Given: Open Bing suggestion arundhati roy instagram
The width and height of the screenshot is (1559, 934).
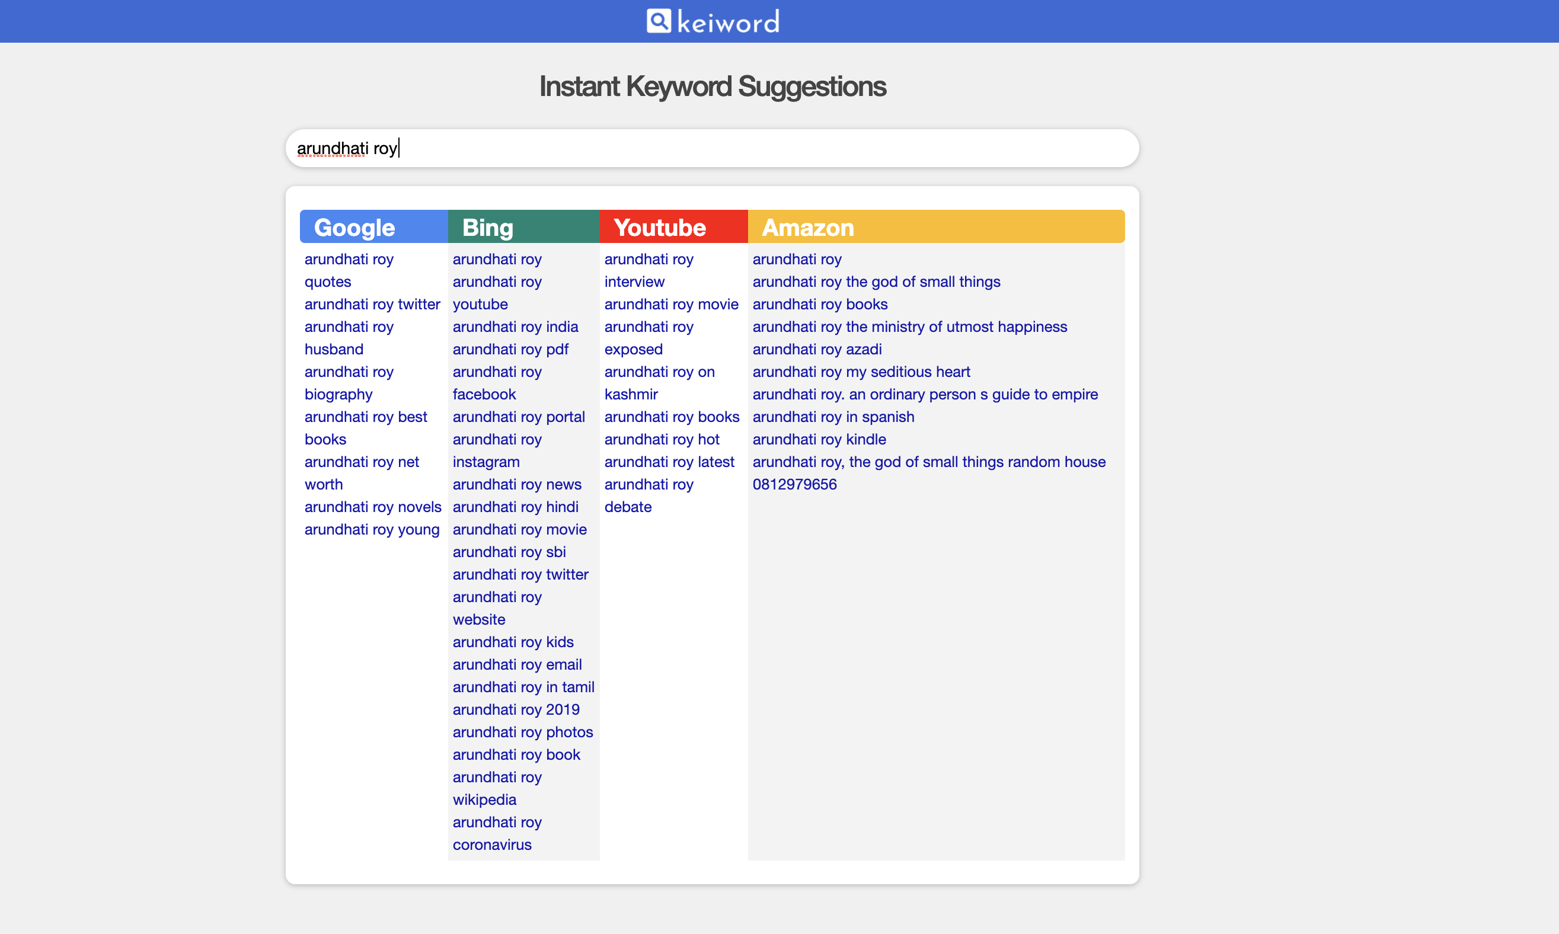Looking at the screenshot, I should [497, 450].
